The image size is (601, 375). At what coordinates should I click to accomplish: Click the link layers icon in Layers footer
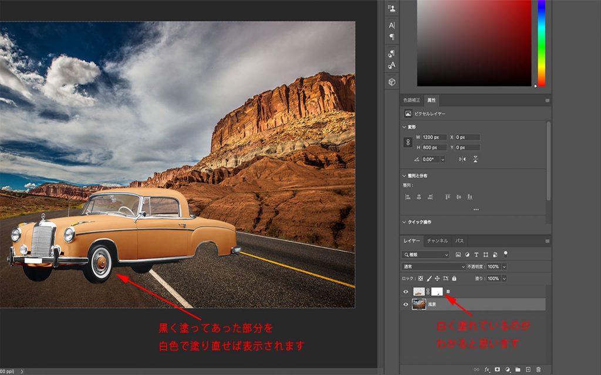coord(477,370)
